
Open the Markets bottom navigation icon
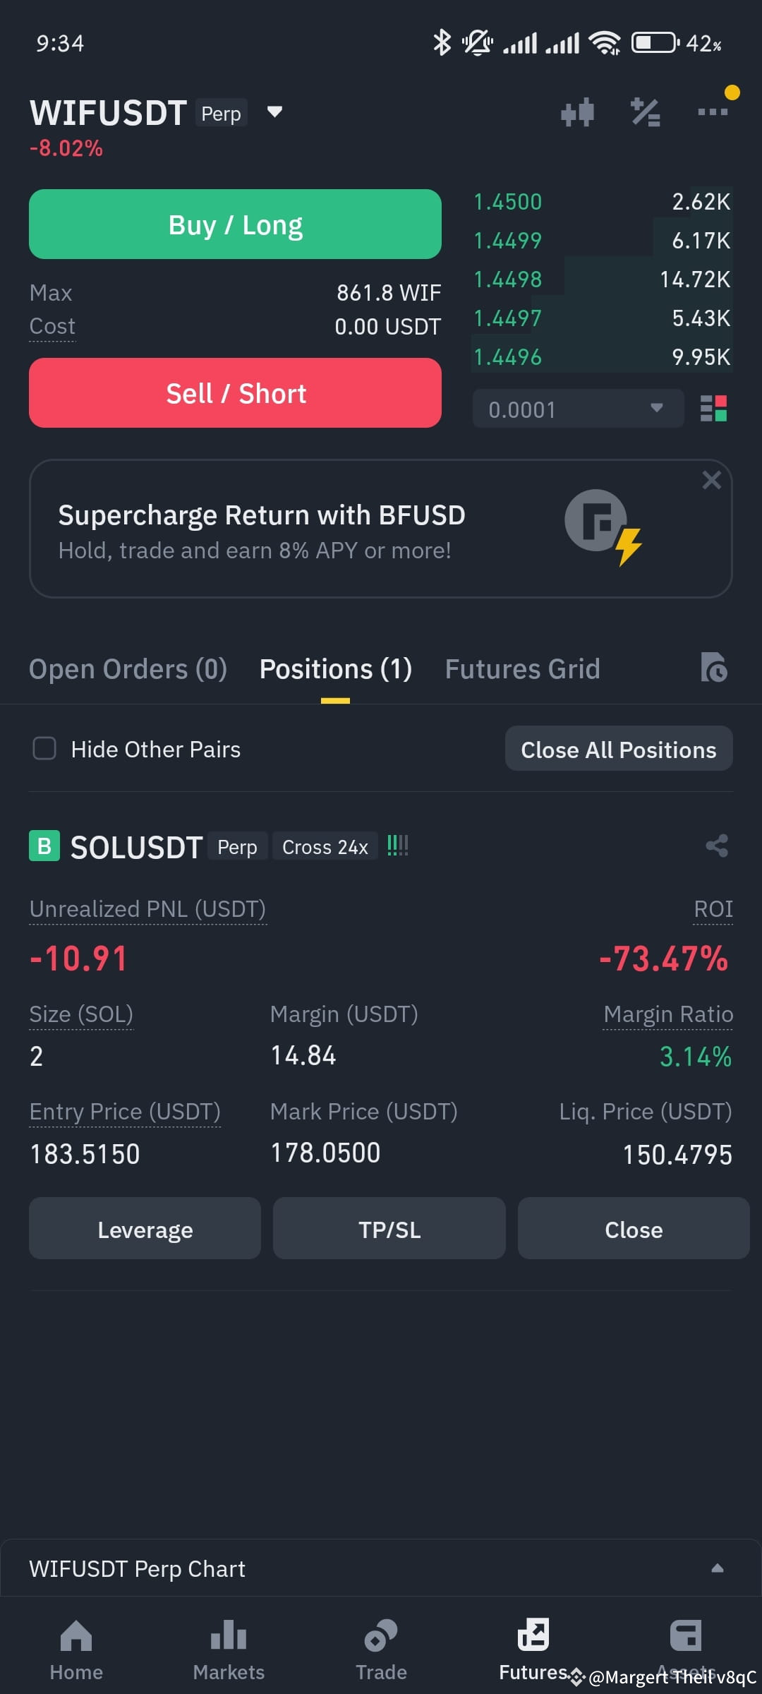point(229,1635)
